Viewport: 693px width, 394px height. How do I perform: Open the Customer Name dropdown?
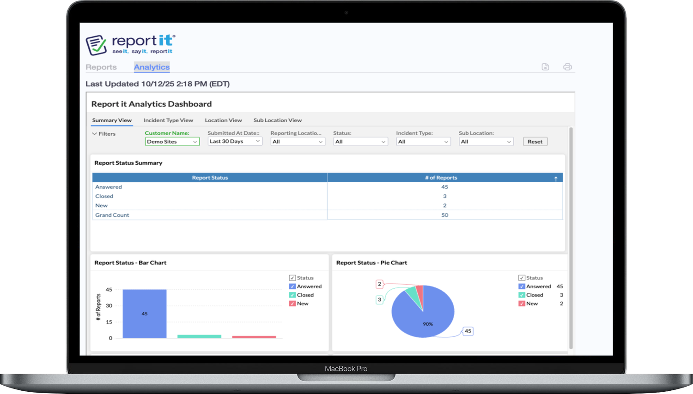[x=172, y=142]
